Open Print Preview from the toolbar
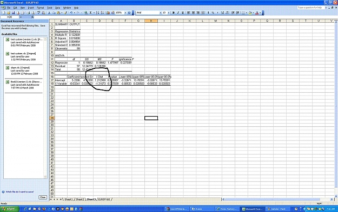Image resolution: width=338 pixels, height=212 pixels. click(x=33, y=13)
